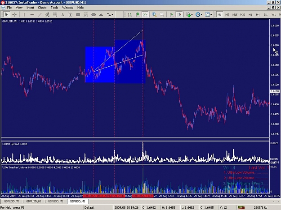The width and height of the screenshot is (281, 210).
Task: Switch to the H4 timeframe
Action: (258, 15)
